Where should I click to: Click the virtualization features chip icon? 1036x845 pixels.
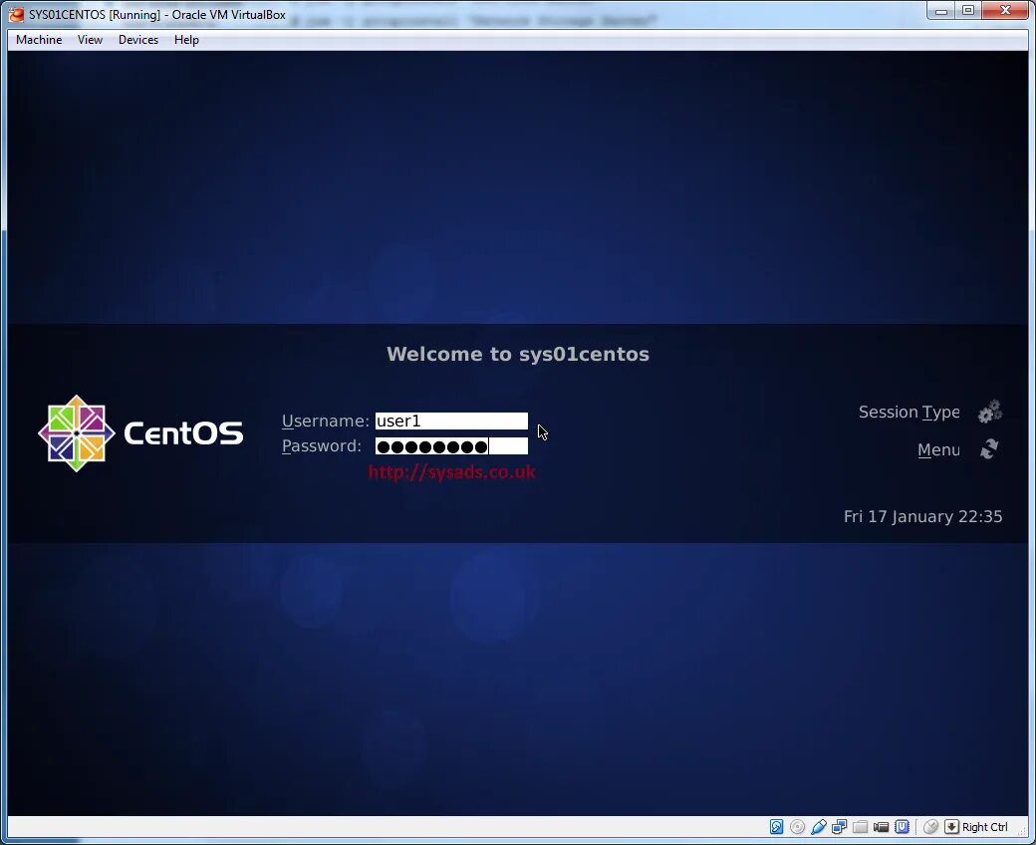pyautogui.click(x=902, y=827)
